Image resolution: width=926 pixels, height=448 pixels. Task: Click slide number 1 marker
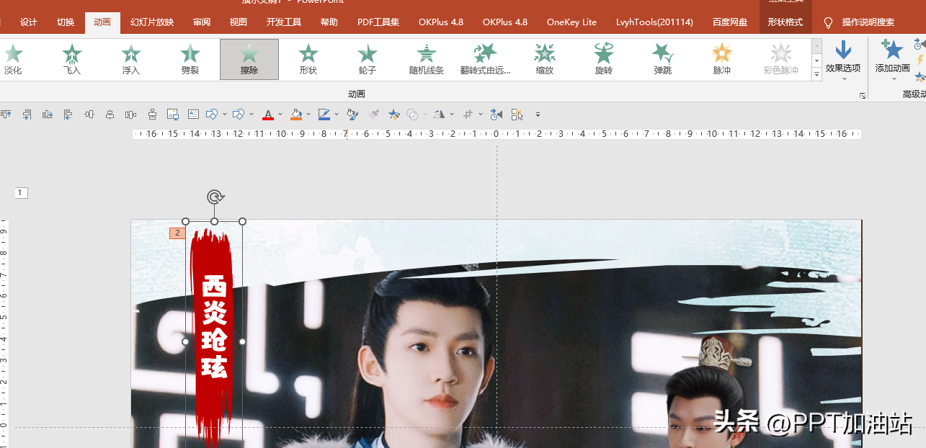click(21, 192)
